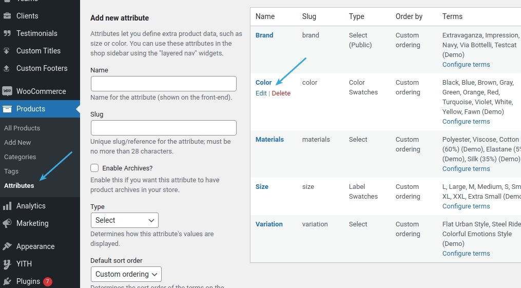Focus the Slug text field

pyautogui.click(x=163, y=128)
